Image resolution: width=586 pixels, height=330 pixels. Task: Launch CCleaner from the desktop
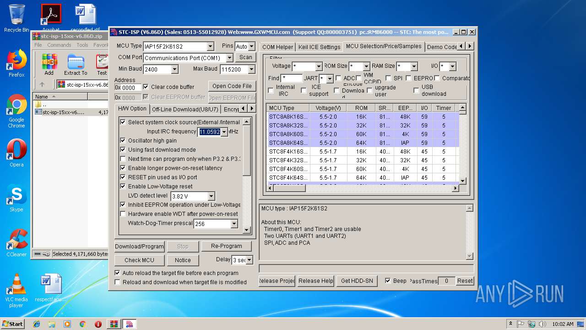click(x=16, y=243)
